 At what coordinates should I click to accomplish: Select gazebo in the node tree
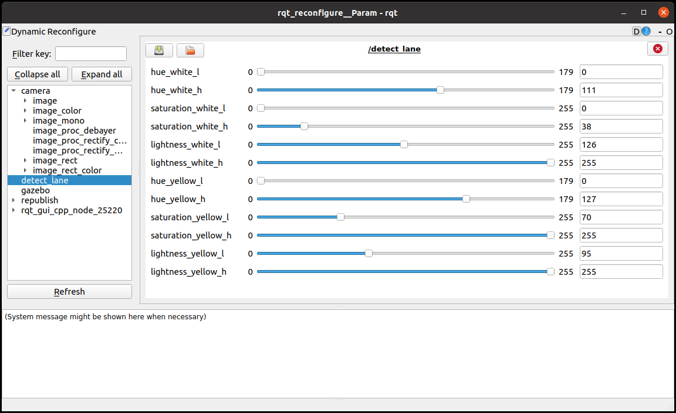click(x=35, y=190)
